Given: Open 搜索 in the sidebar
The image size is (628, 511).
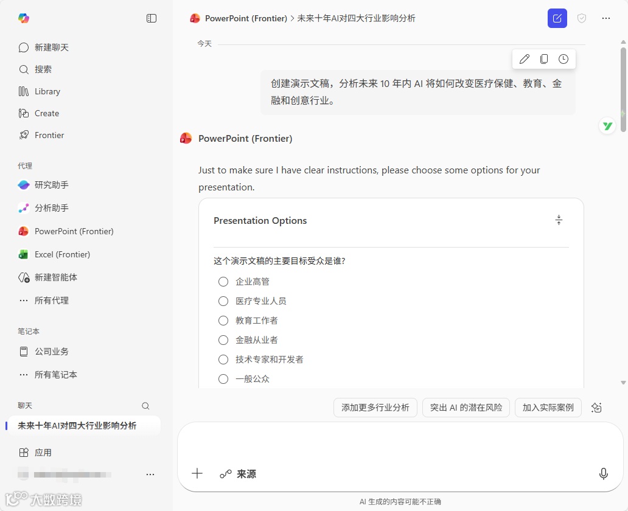Looking at the screenshot, I should (35, 69).
